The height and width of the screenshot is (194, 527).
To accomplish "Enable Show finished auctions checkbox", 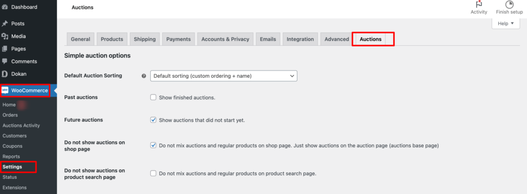I will tap(153, 97).
